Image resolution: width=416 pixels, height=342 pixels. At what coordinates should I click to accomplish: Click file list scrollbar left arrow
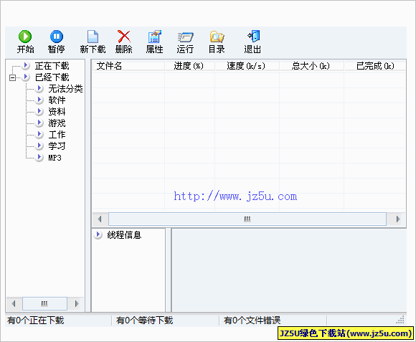[x=100, y=219]
